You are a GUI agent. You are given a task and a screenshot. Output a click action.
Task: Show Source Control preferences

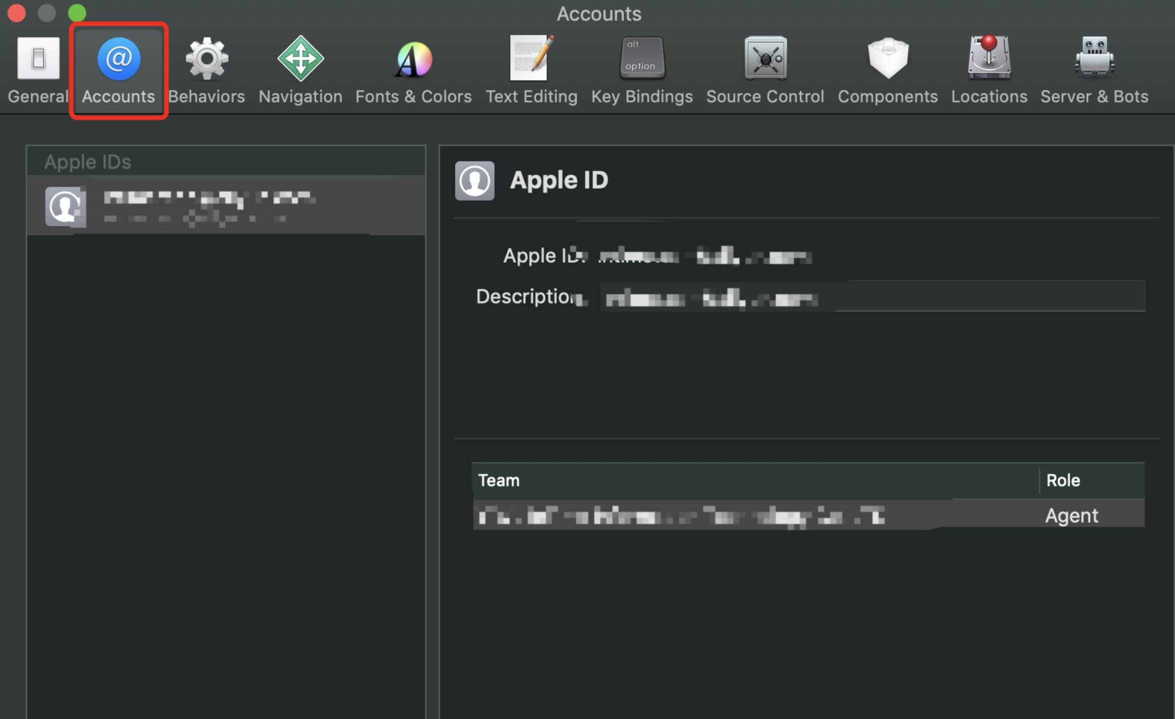tap(765, 71)
